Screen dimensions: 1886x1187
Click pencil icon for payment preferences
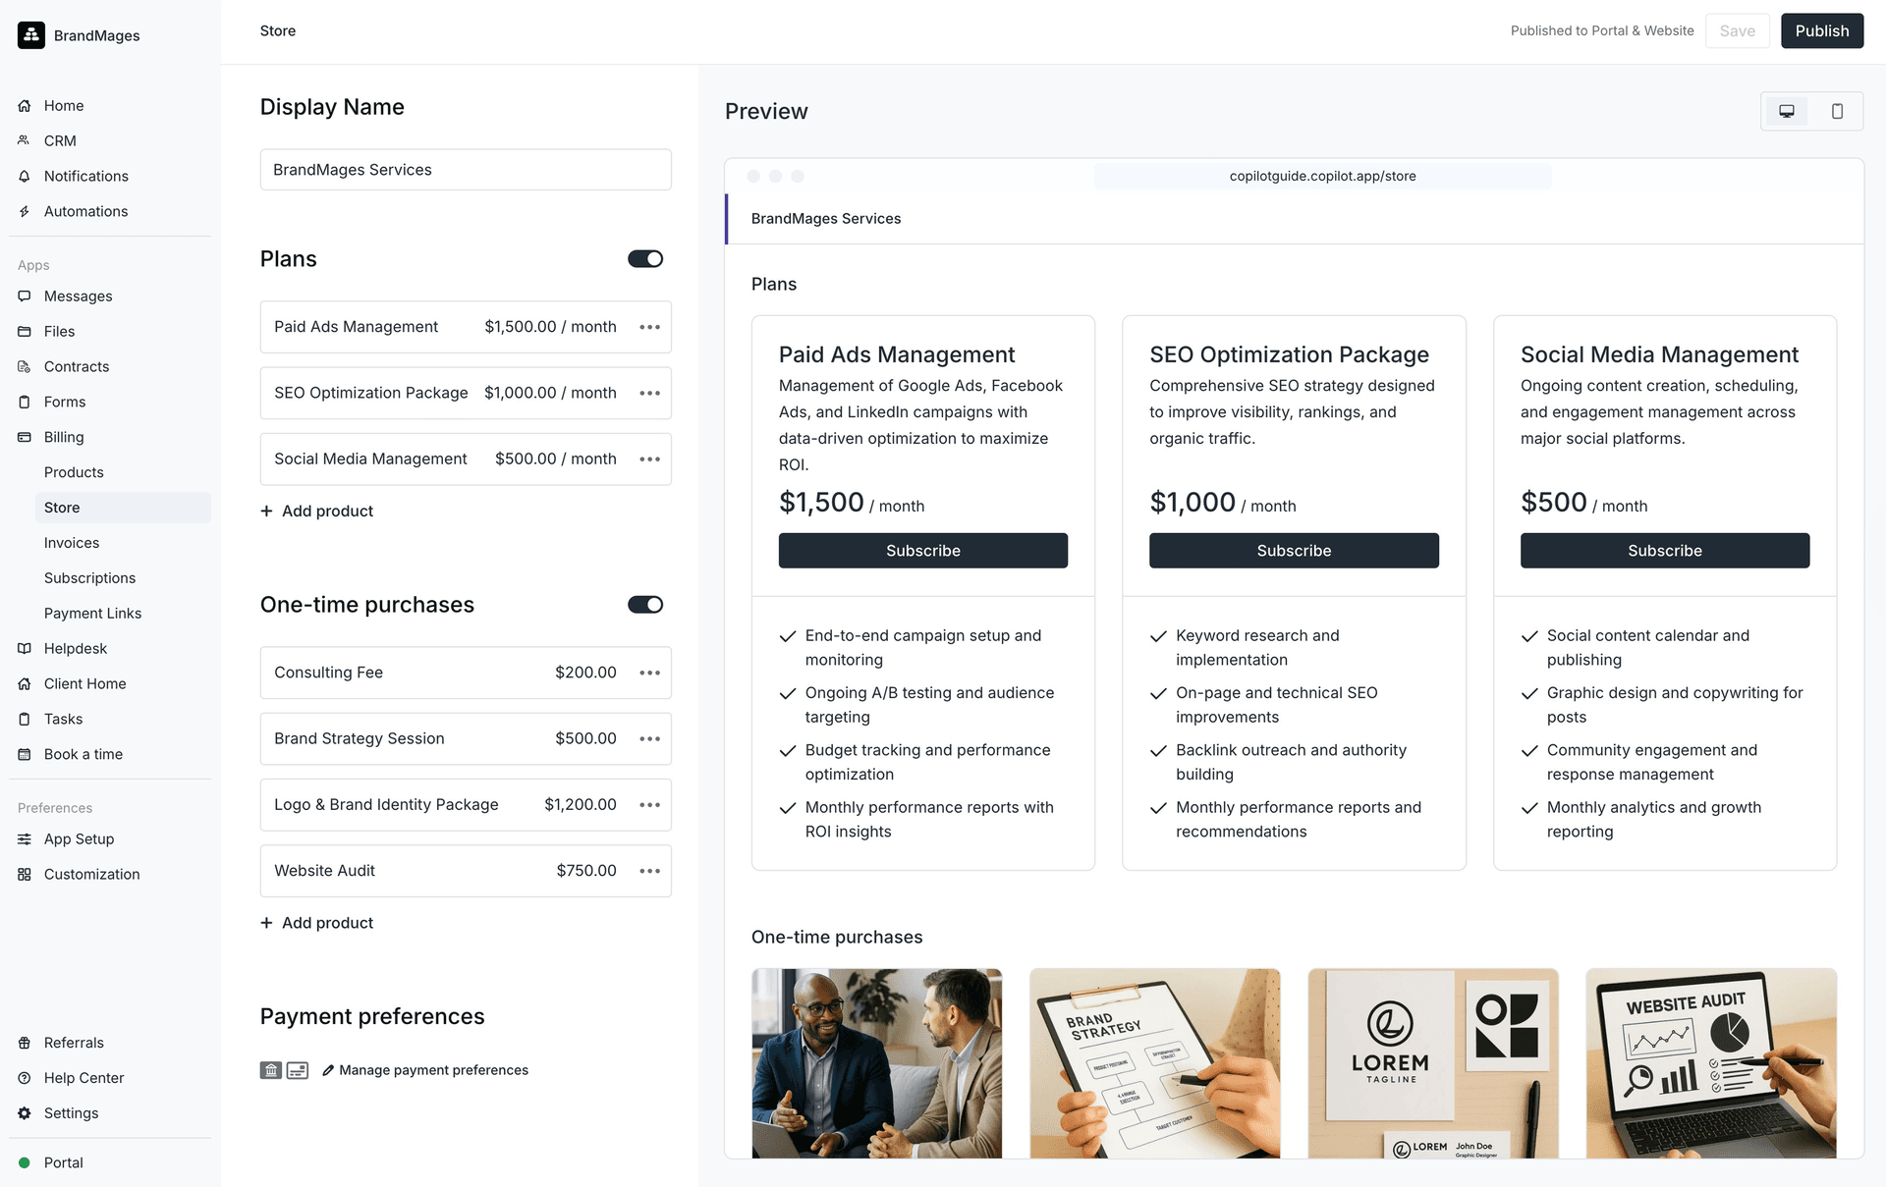[x=328, y=1070]
